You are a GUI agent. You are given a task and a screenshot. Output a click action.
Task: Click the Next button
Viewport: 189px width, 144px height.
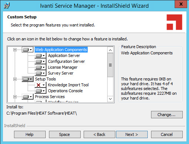(x=132, y=134)
